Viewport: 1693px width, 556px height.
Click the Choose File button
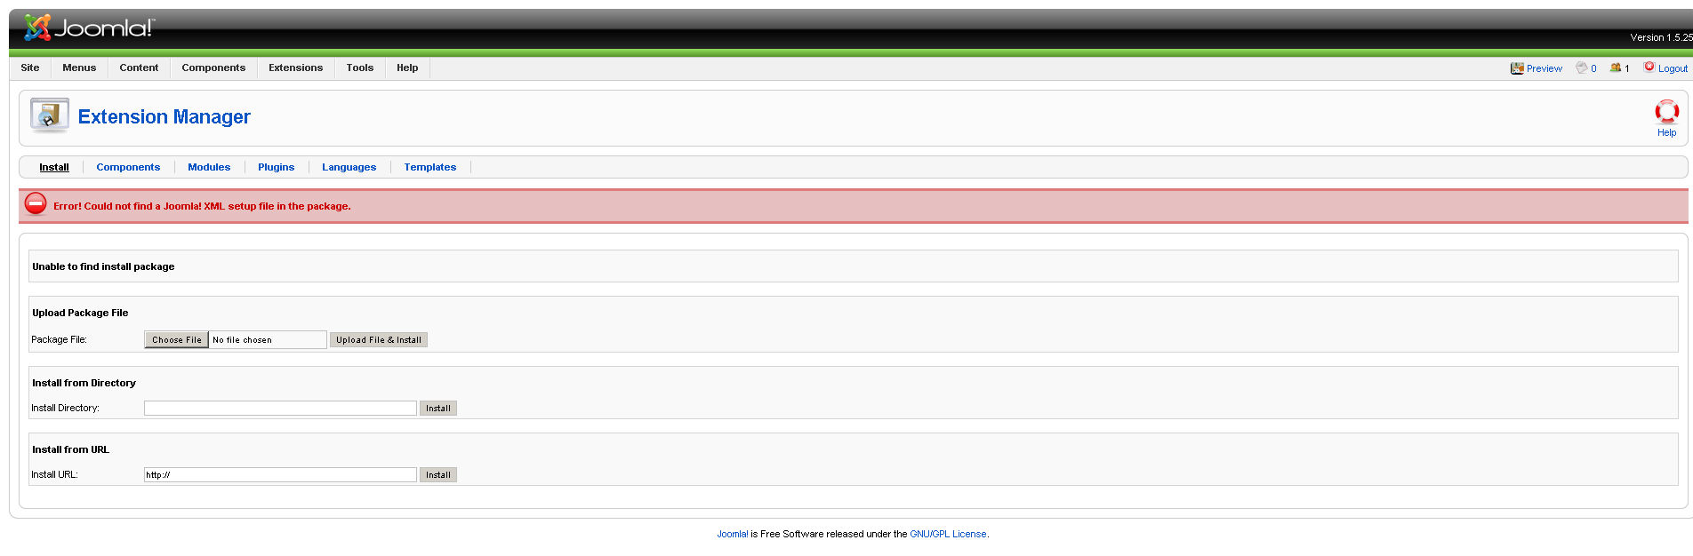tap(177, 339)
